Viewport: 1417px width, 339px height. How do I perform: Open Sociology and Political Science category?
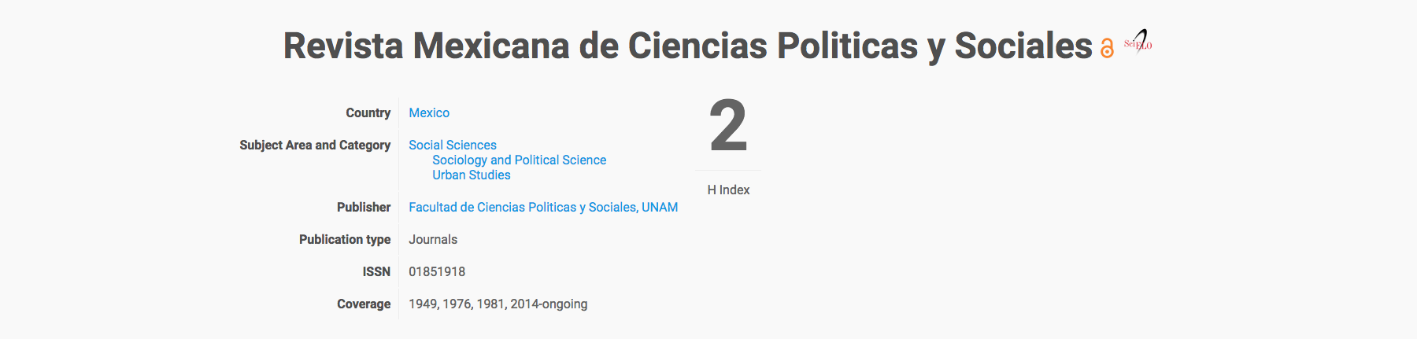(519, 160)
